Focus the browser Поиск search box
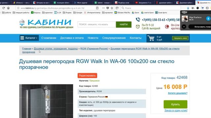Screen dimensions: 211x118 (x=150, y=8)
